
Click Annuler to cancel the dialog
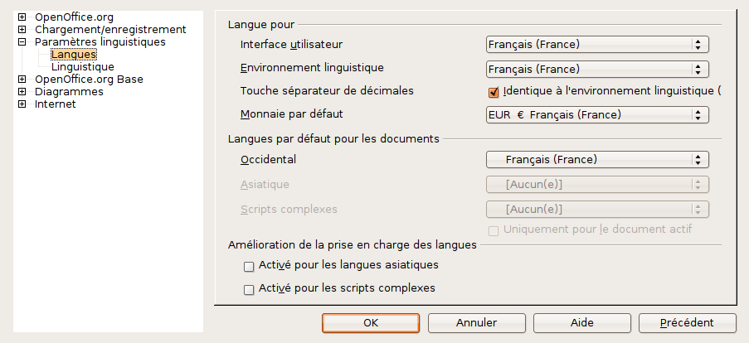tap(476, 323)
